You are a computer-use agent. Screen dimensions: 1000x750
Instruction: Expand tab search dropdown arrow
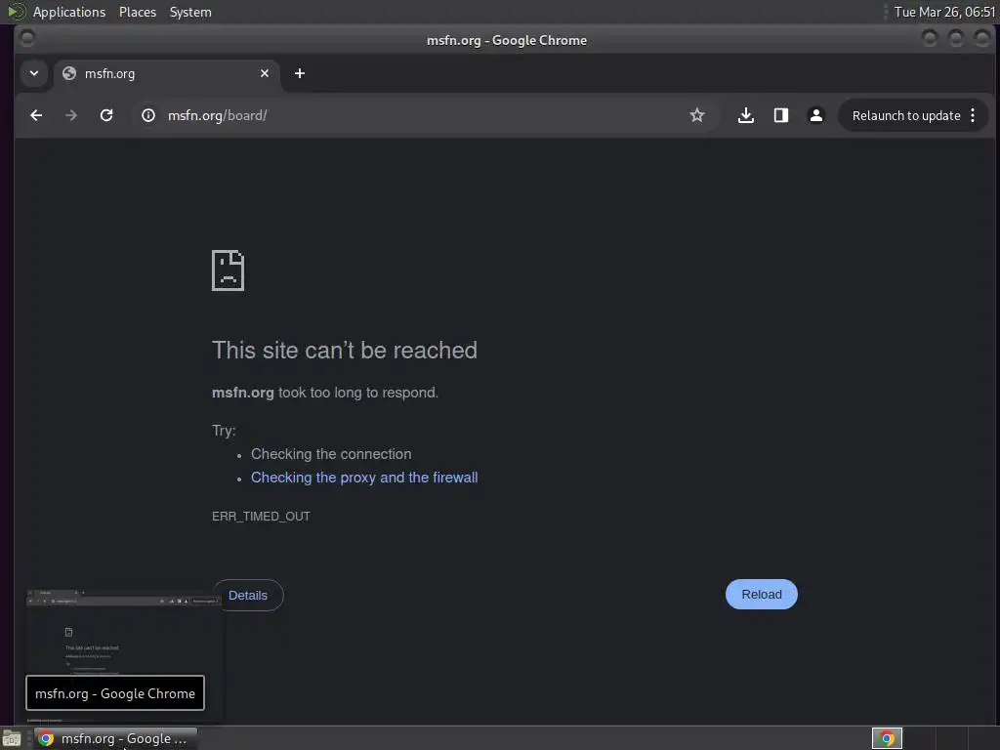coord(34,73)
